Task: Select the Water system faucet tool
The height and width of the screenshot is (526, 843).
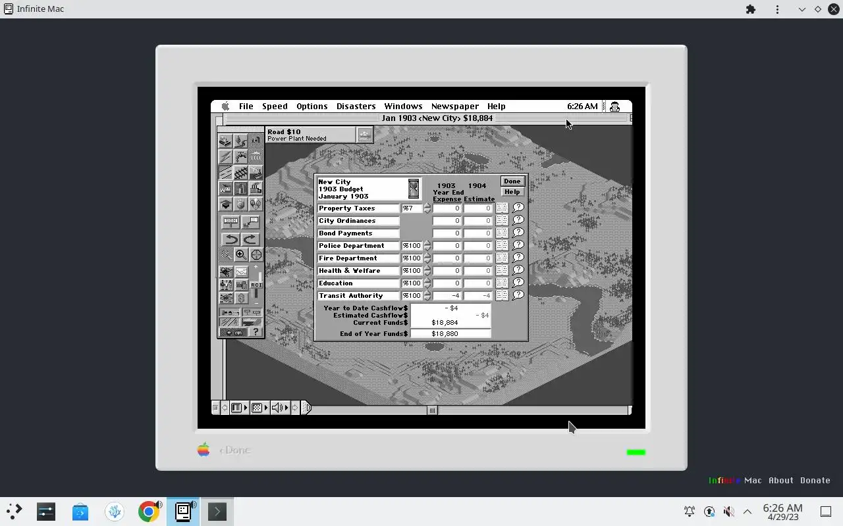Action: tap(240, 156)
